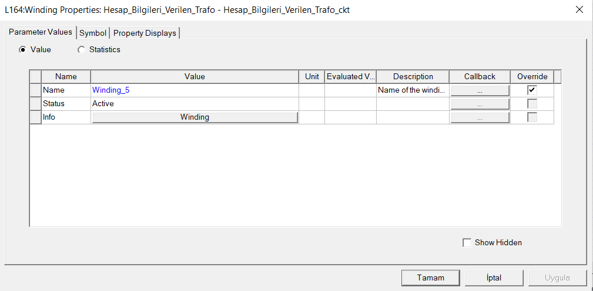Click the Active status value cell
593x291 pixels.
pyautogui.click(x=194, y=104)
